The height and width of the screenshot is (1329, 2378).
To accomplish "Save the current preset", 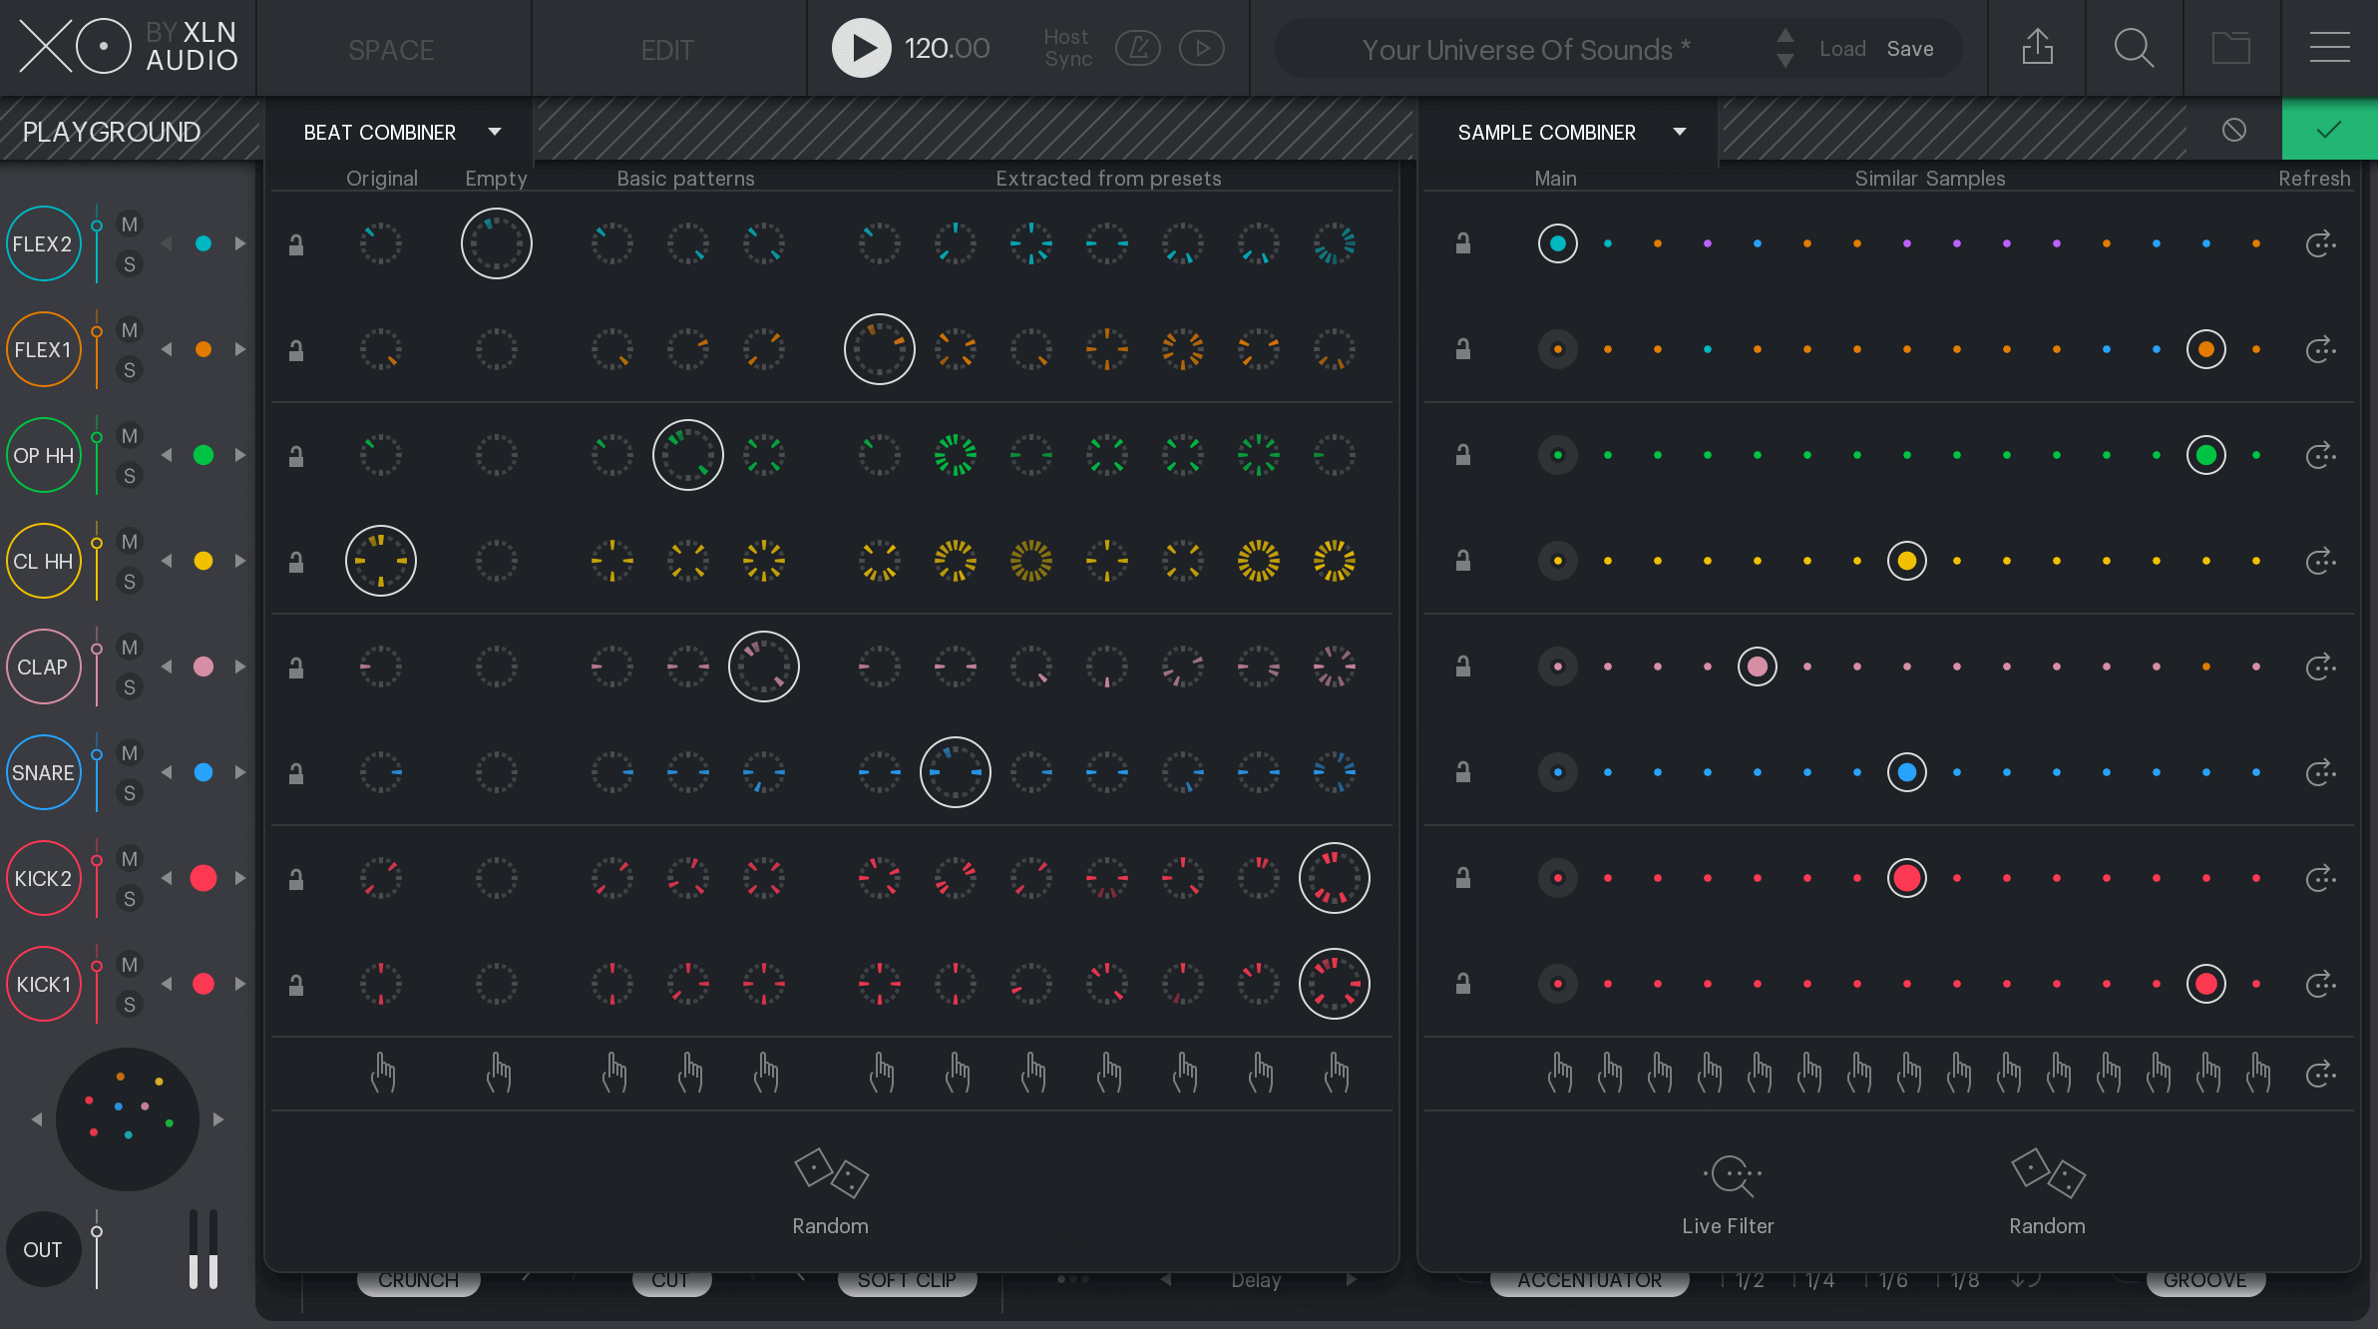I will coord(1909,48).
